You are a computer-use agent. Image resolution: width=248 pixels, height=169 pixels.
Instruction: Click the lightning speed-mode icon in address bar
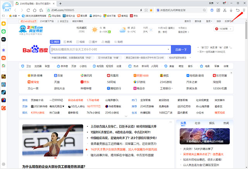[x=141, y=10]
